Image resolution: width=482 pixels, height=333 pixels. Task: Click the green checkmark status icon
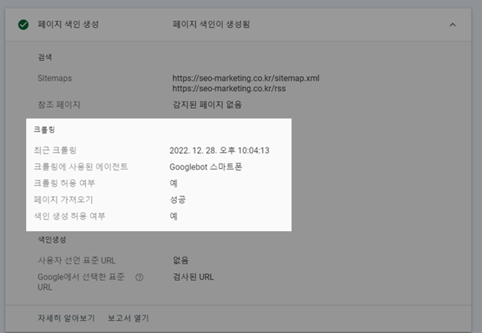point(23,25)
